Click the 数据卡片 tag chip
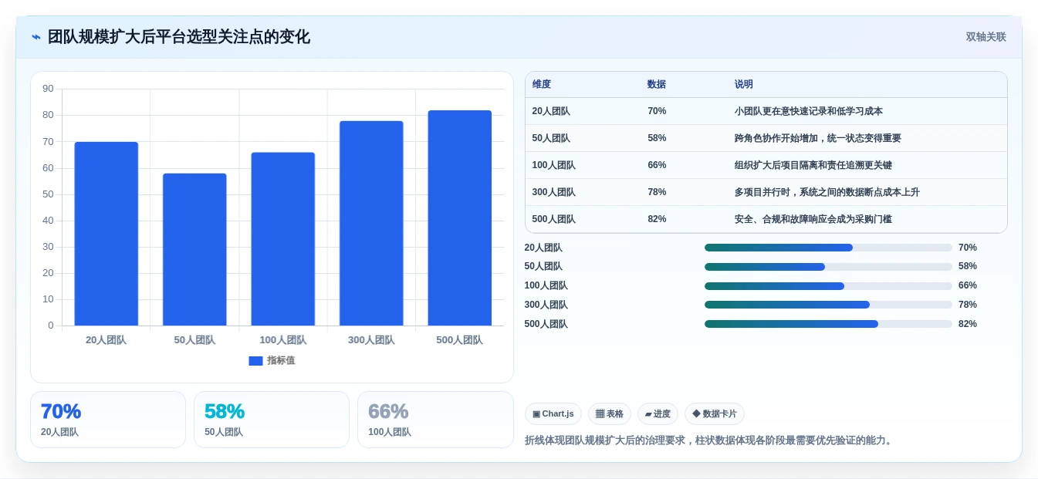 (x=715, y=414)
